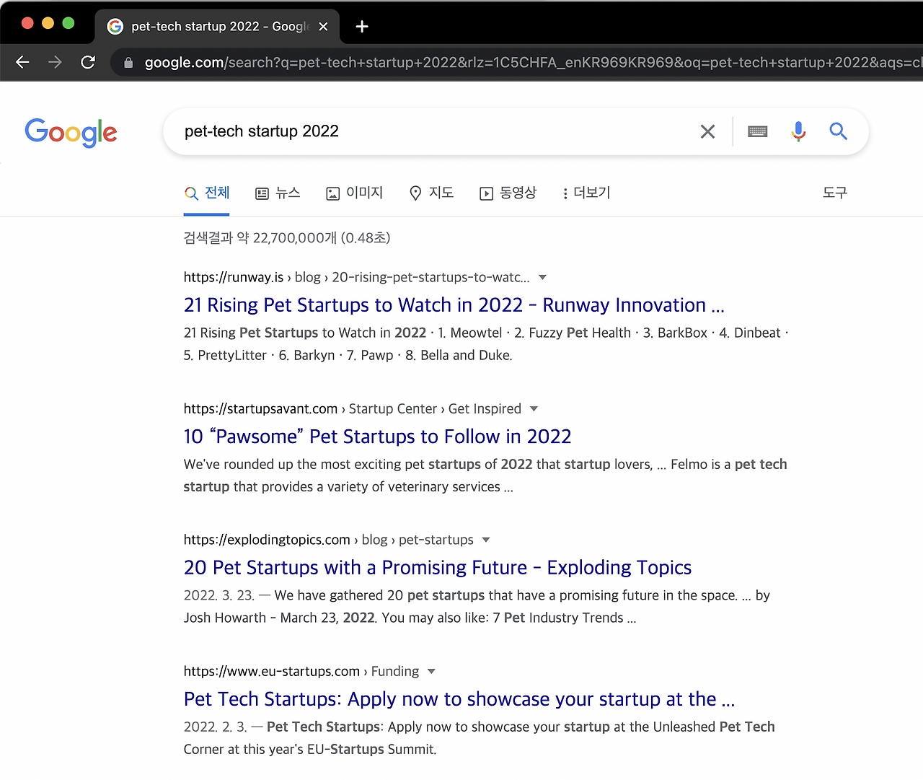Viewport: 923px width, 780px height.
Task: Expand dropdown arrow beside explodingtopics.com URL
Action: point(486,540)
